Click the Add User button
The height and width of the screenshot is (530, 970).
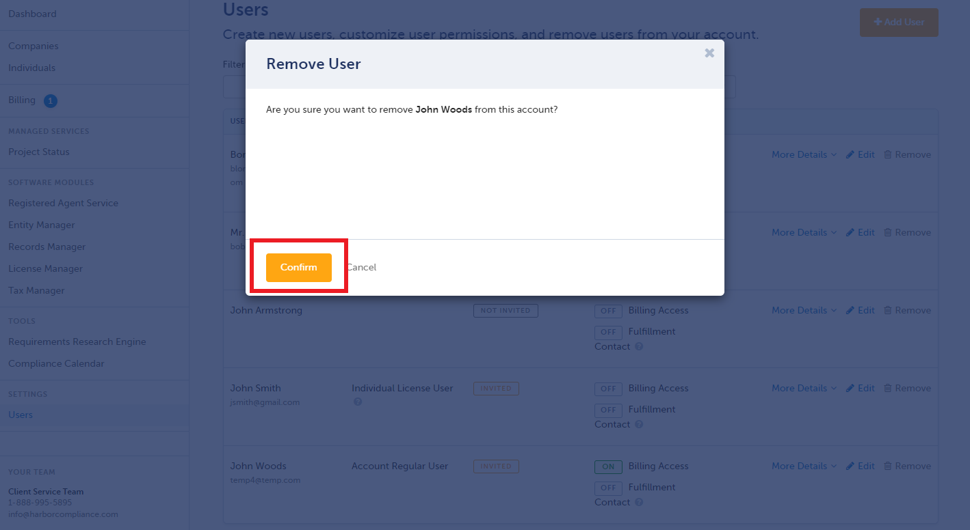pyautogui.click(x=899, y=22)
